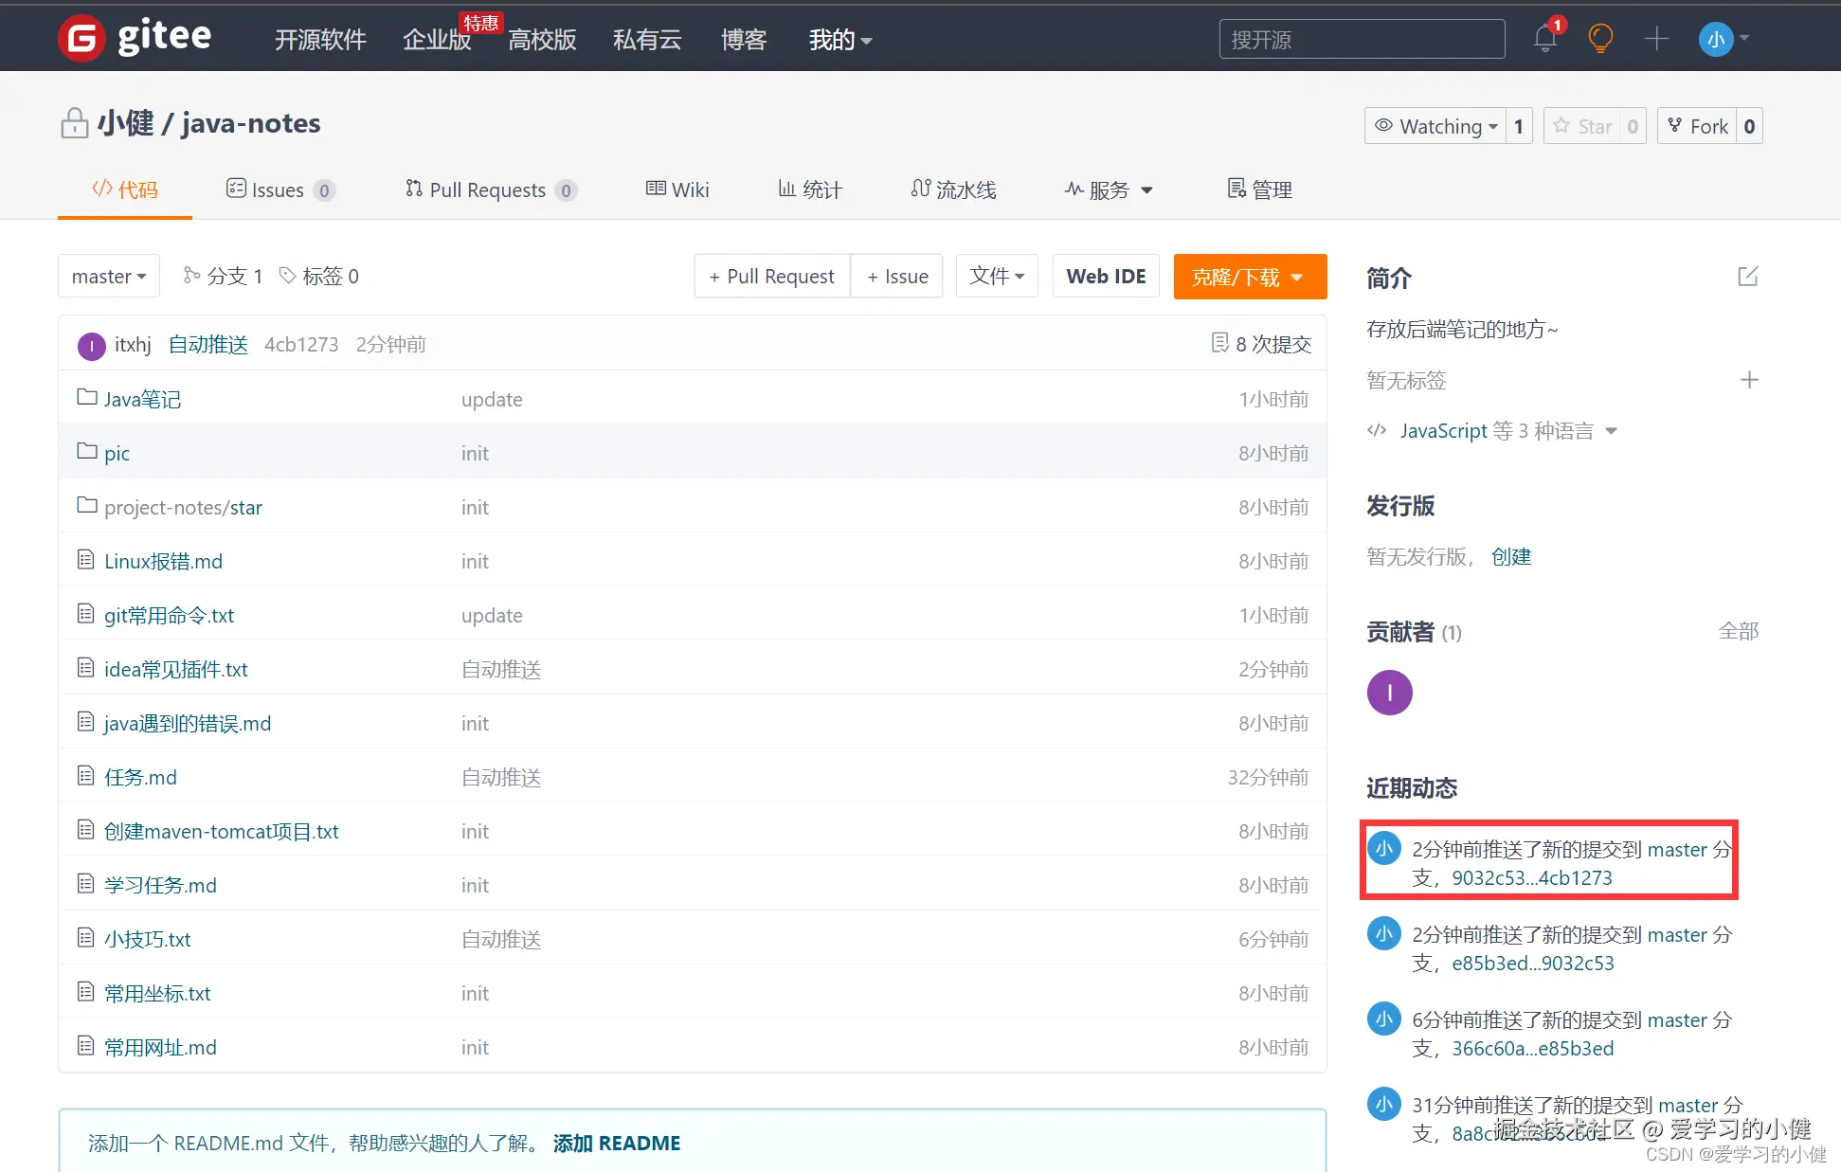Toggle Star for this repository

pyautogui.click(x=1583, y=126)
